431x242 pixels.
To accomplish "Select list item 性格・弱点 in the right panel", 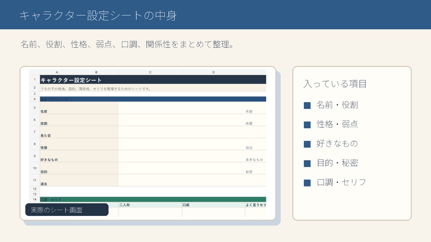I will point(337,124).
